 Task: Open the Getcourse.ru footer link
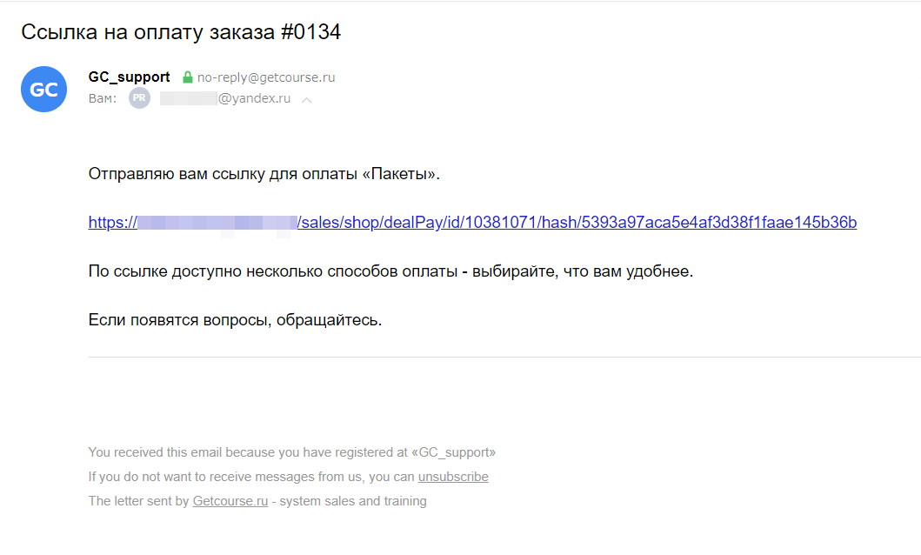(x=230, y=501)
